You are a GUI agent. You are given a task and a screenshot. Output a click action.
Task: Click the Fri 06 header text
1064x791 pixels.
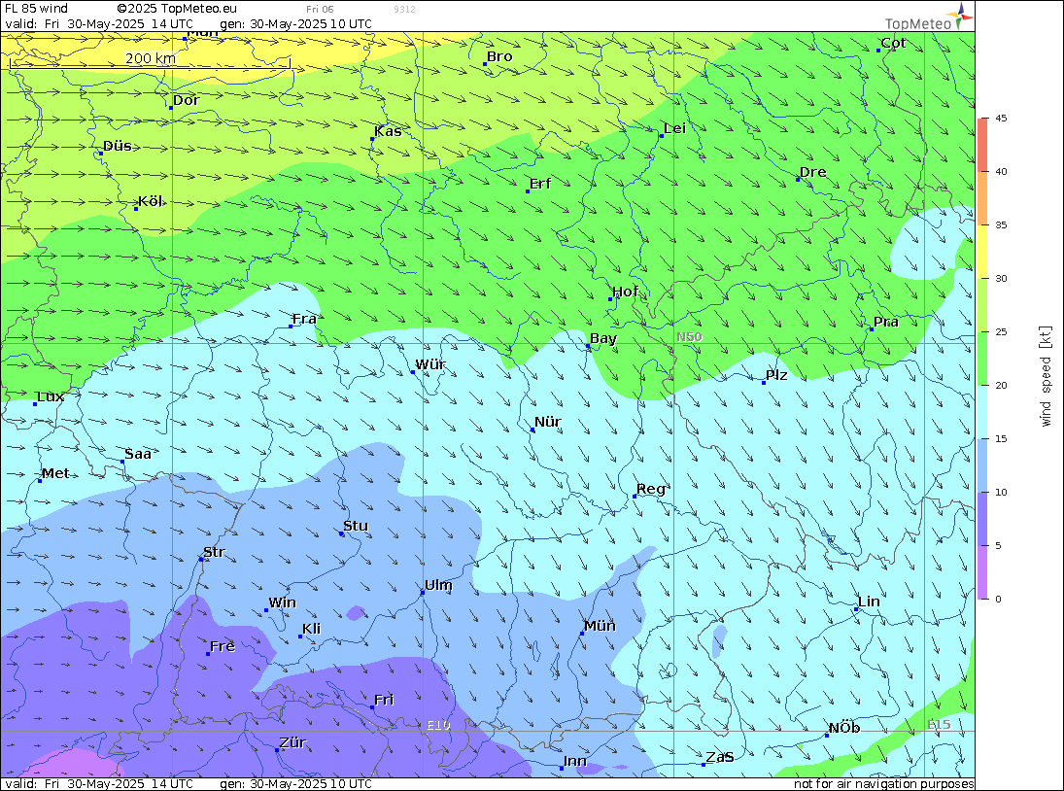pyautogui.click(x=320, y=9)
